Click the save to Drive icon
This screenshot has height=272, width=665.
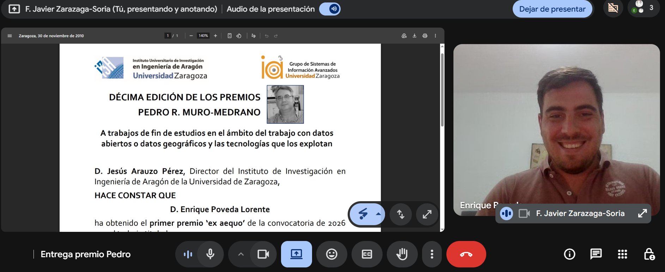pos(404,36)
